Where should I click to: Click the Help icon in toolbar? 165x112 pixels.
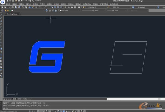click(x=79, y=7)
